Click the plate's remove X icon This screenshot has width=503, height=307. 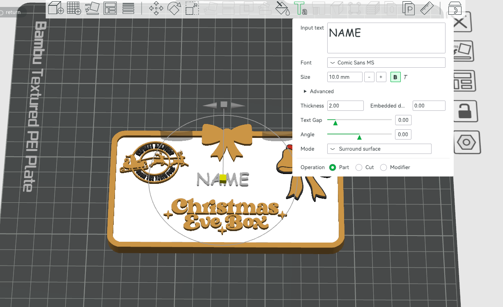(x=461, y=22)
